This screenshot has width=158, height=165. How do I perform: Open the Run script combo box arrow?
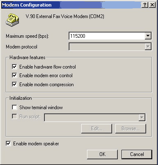pyautogui.click(x=142, y=117)
